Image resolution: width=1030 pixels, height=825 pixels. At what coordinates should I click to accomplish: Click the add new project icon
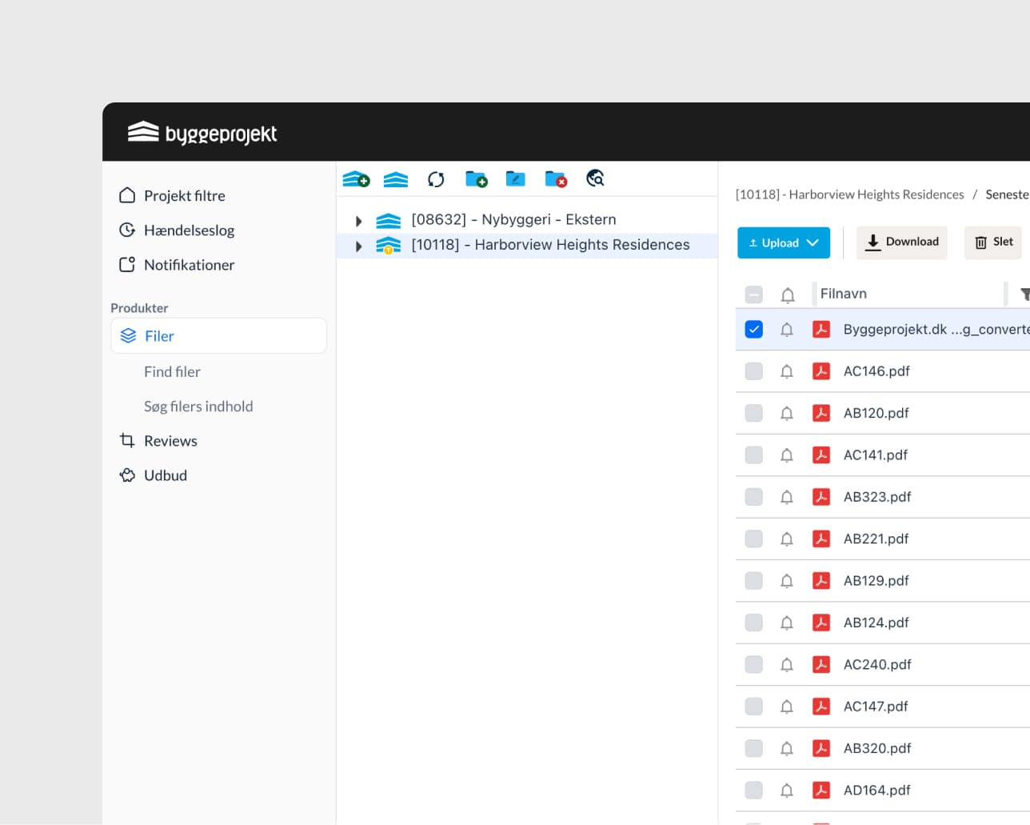[356, 179]
